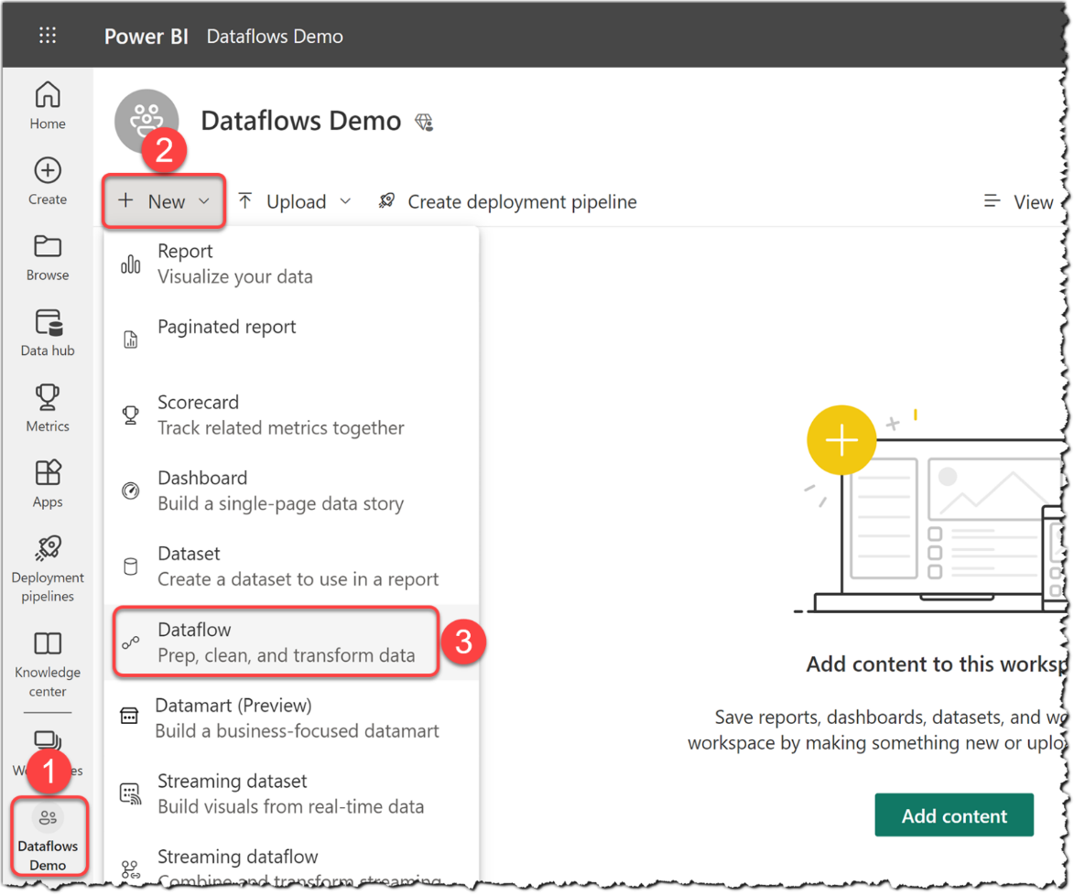
Task: Choose Streaming dataset menu item
Action: coord(291,793)
